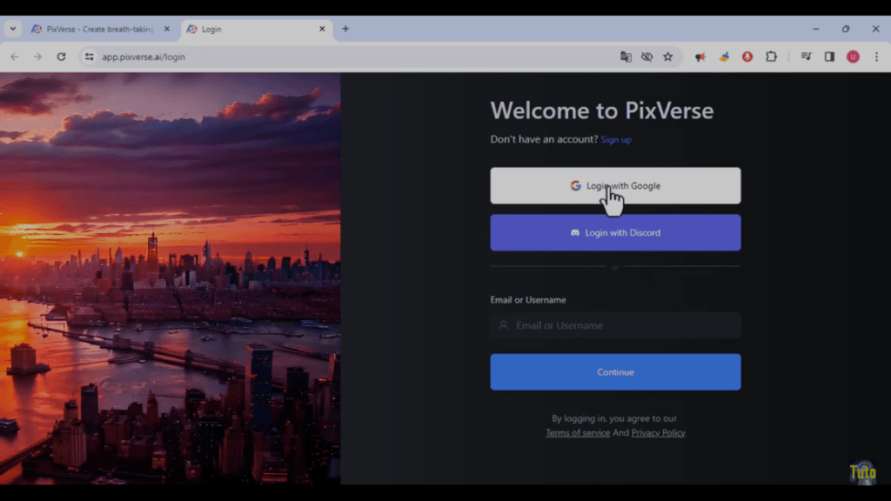The height and width of the screenshot is (501, 891).
Task: Switch to the PixVerse Create tab
Action: point(96,29)
